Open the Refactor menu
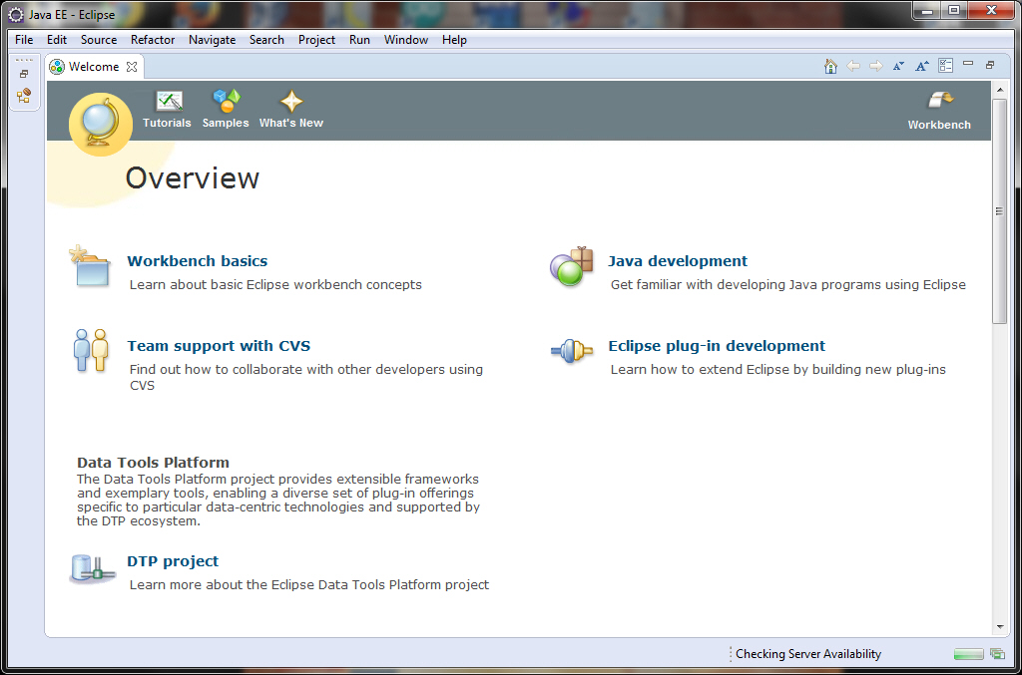Image resolution: width=1022 pixels, height=675 pixels. coord(153,40)
